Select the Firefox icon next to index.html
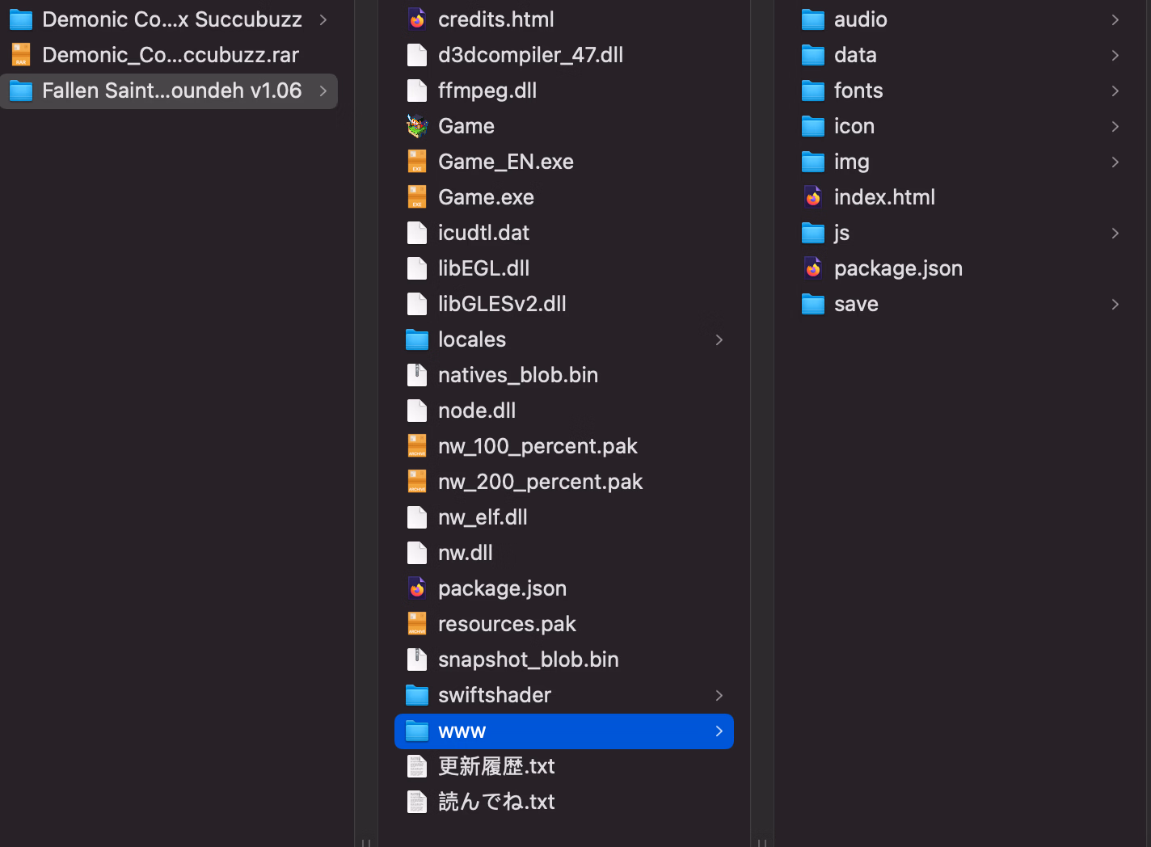The height and width of the screenshot is (847, 1151). pos(812,196)
